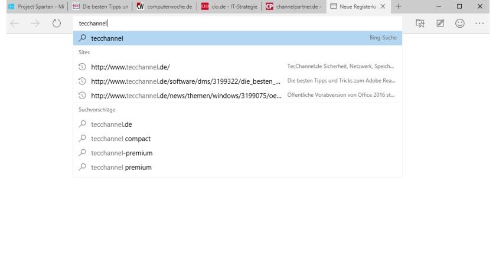496x279 pixels.
Task: Open the Adobe Reader tips history link
Action: (x=237, y=81)
